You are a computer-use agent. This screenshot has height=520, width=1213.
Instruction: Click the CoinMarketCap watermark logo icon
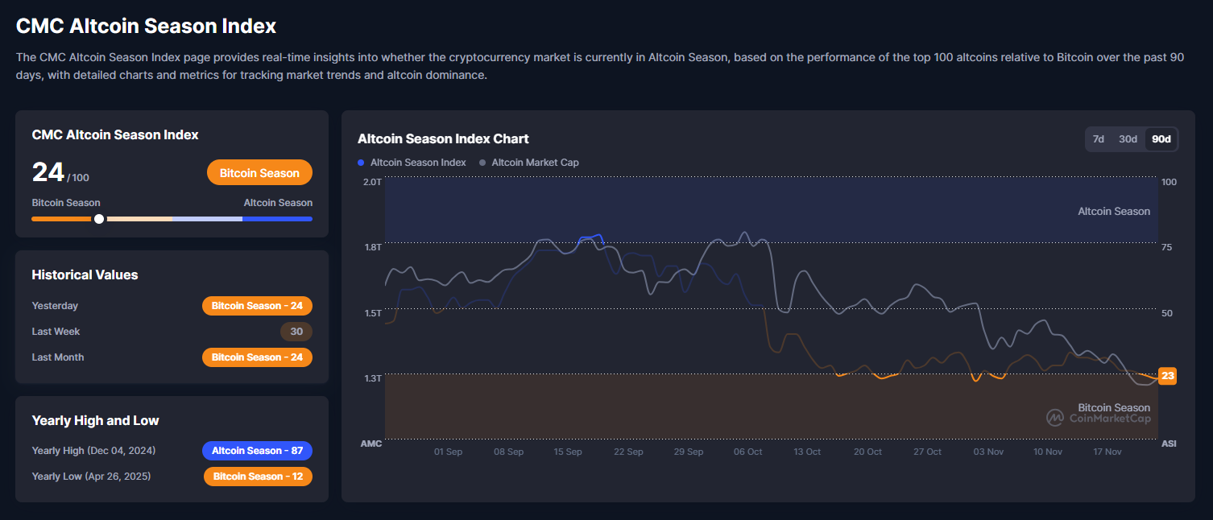pos(1055,418)
